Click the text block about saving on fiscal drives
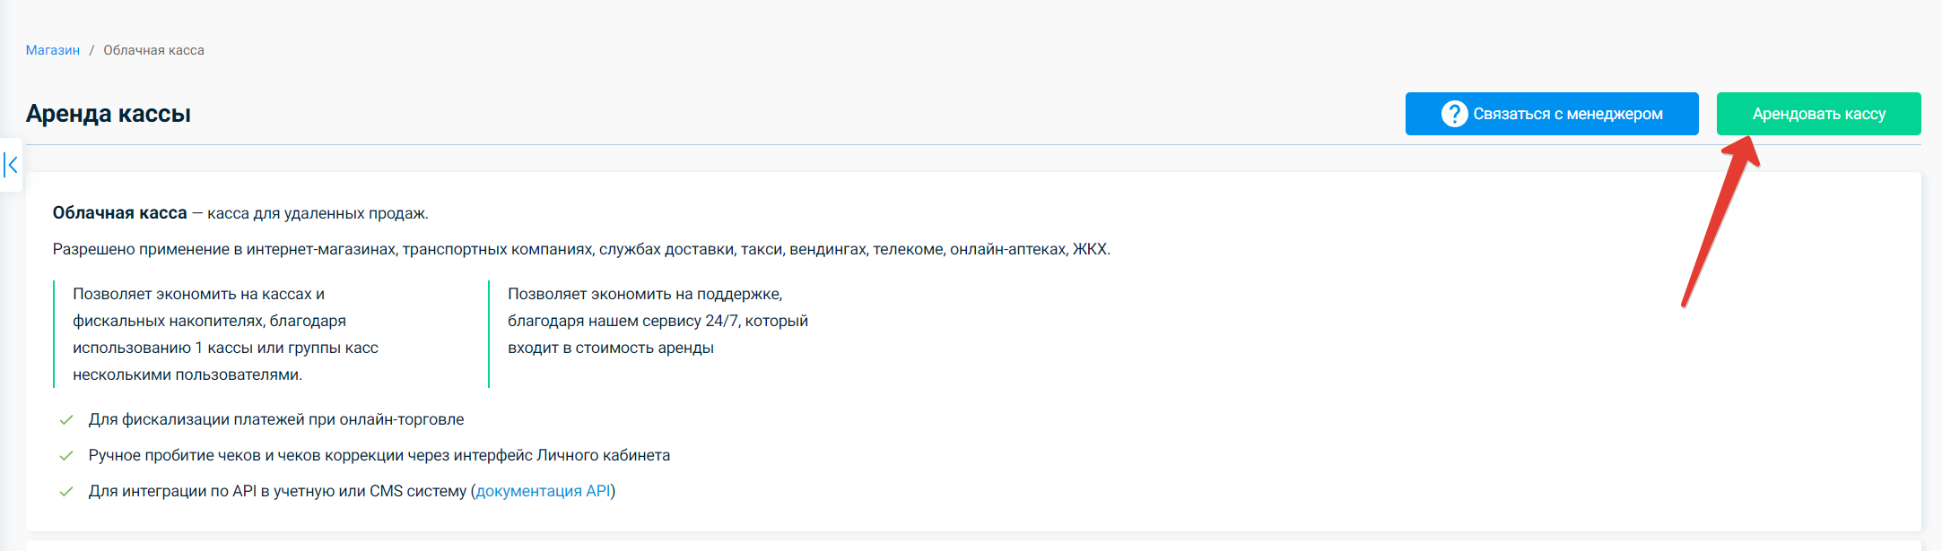Viewport: 1942px width, 551px height. (x=226, y=334)
